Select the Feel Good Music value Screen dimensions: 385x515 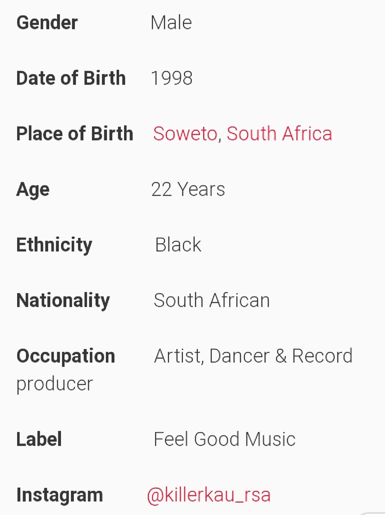pos(225,439)
